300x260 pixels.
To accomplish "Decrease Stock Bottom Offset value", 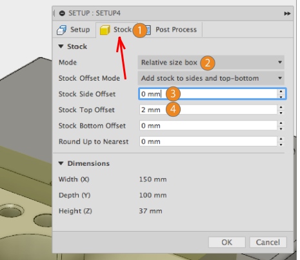I will pyautogui.click(x=281, y=129).
